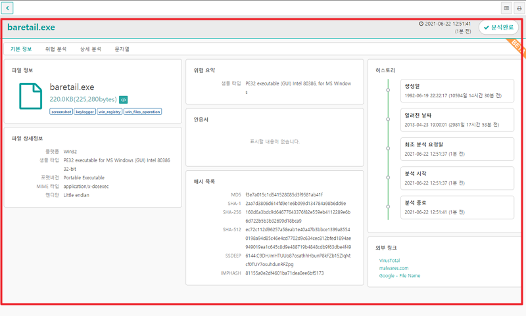Select the 기본 정보 tab
Image resolution: width=526 pixels, height=316 pixels.
[x=21, y=49]
